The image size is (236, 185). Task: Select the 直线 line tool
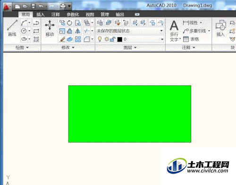click(x=12, y=28)
